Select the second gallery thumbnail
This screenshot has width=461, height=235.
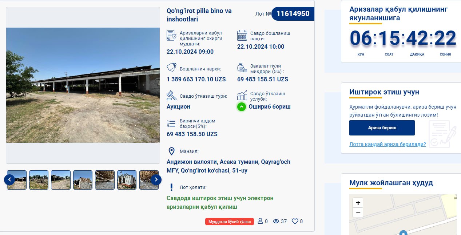click(39, 180)
